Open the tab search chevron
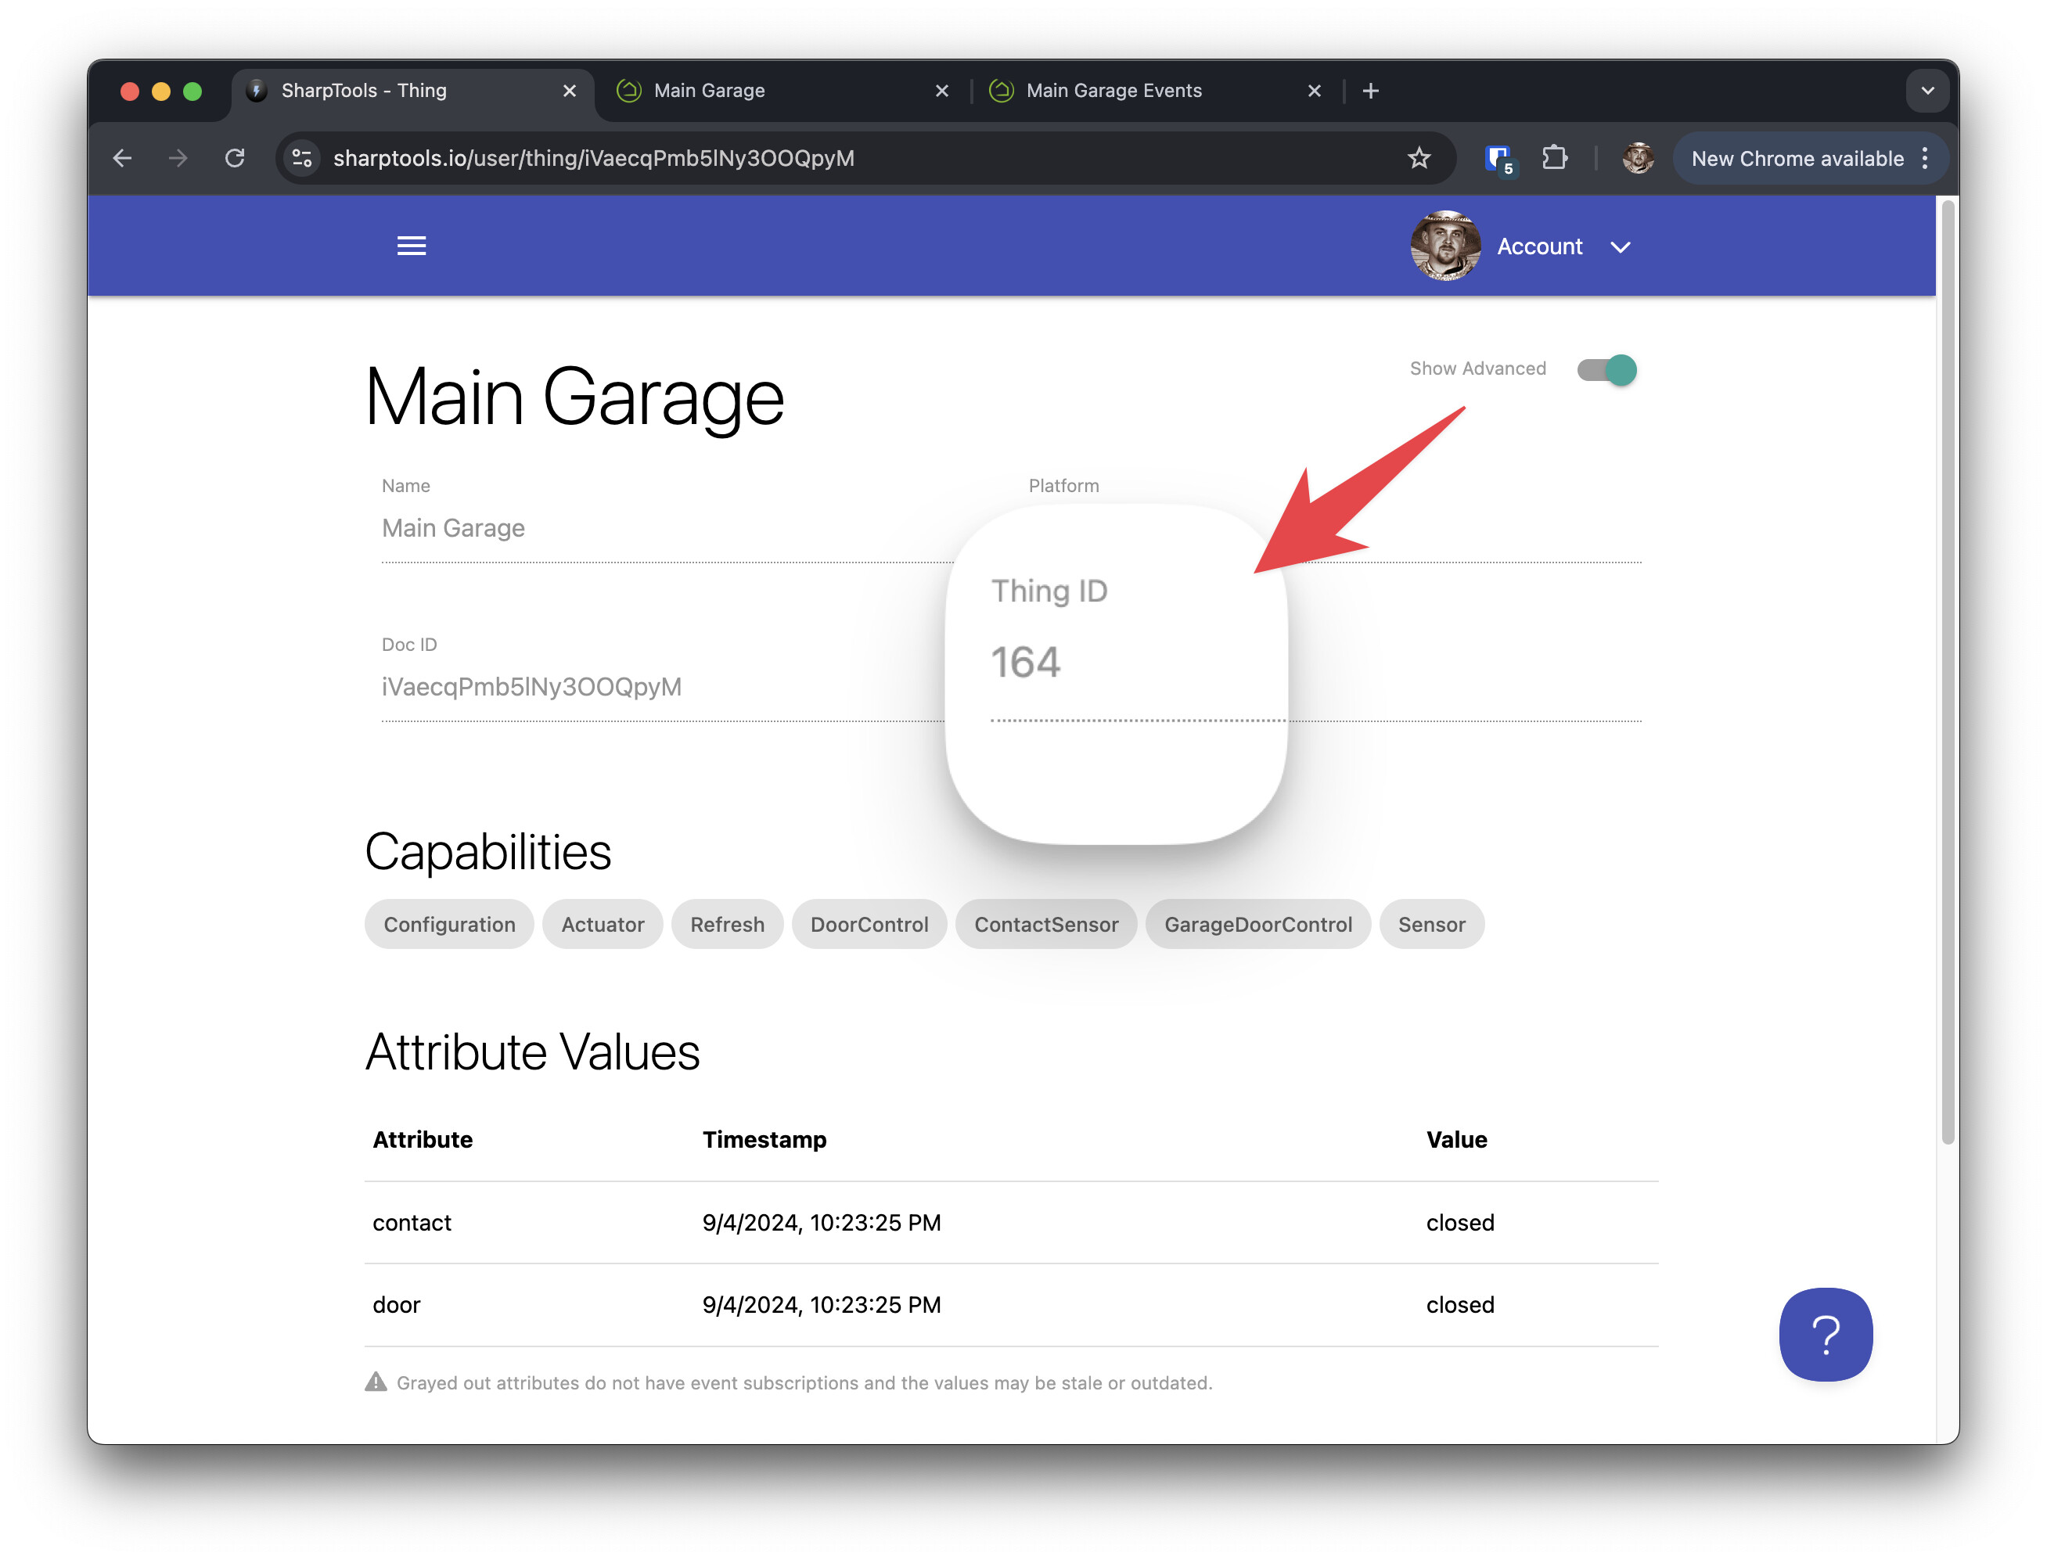The width and height of the screenshot is (2047, 1560). pyautogui.click(x=1926, y=91)
